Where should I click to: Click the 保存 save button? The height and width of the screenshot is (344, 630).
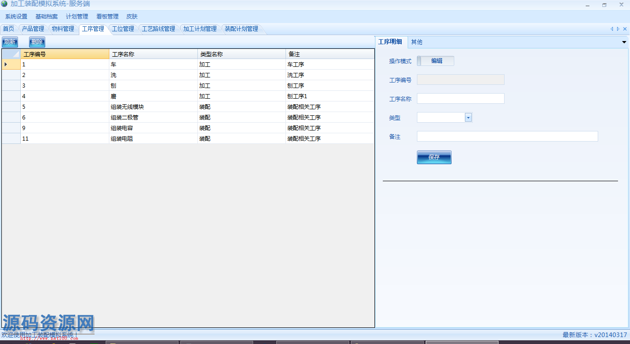tap(434, 157)
